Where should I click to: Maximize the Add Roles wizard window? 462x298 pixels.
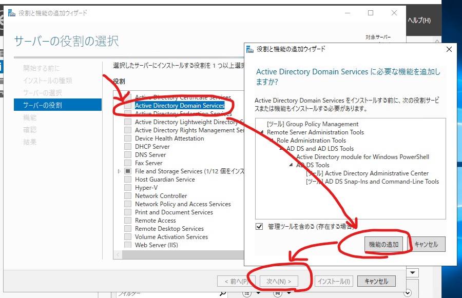pyautogui.click(x=371, y=13)
